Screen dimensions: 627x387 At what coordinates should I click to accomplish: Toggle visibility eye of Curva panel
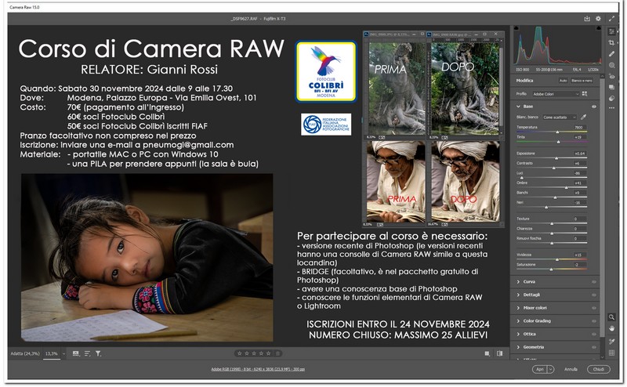(x=594, y=282)
